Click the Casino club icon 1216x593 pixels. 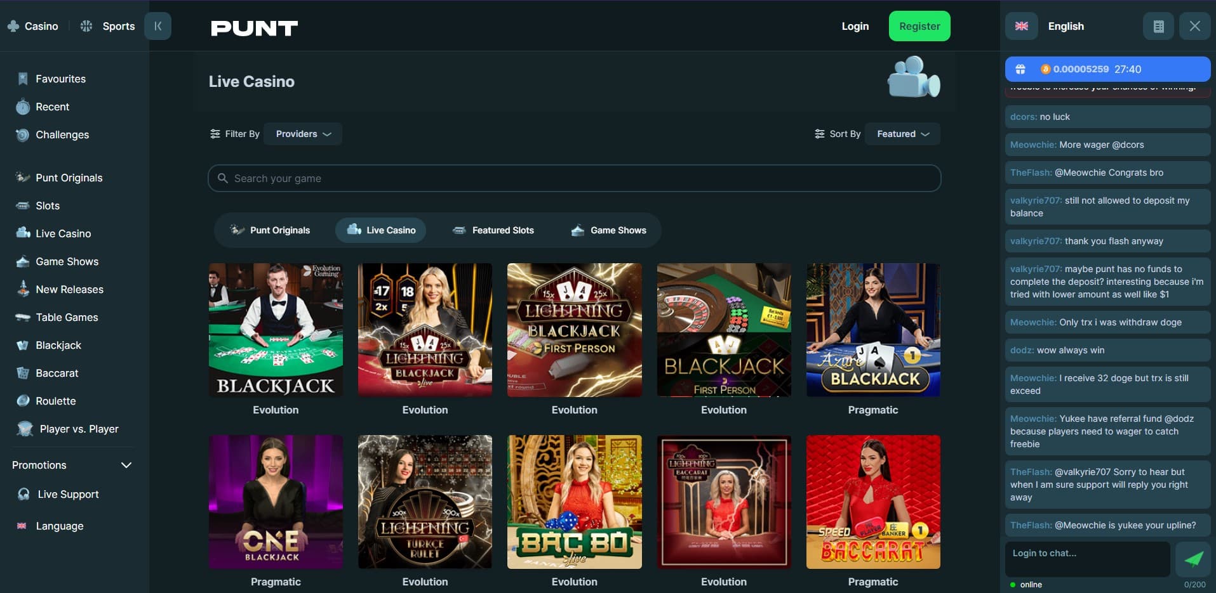[13, 26]
